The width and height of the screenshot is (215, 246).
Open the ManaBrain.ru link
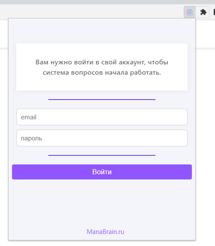click(x=105, y=232)
